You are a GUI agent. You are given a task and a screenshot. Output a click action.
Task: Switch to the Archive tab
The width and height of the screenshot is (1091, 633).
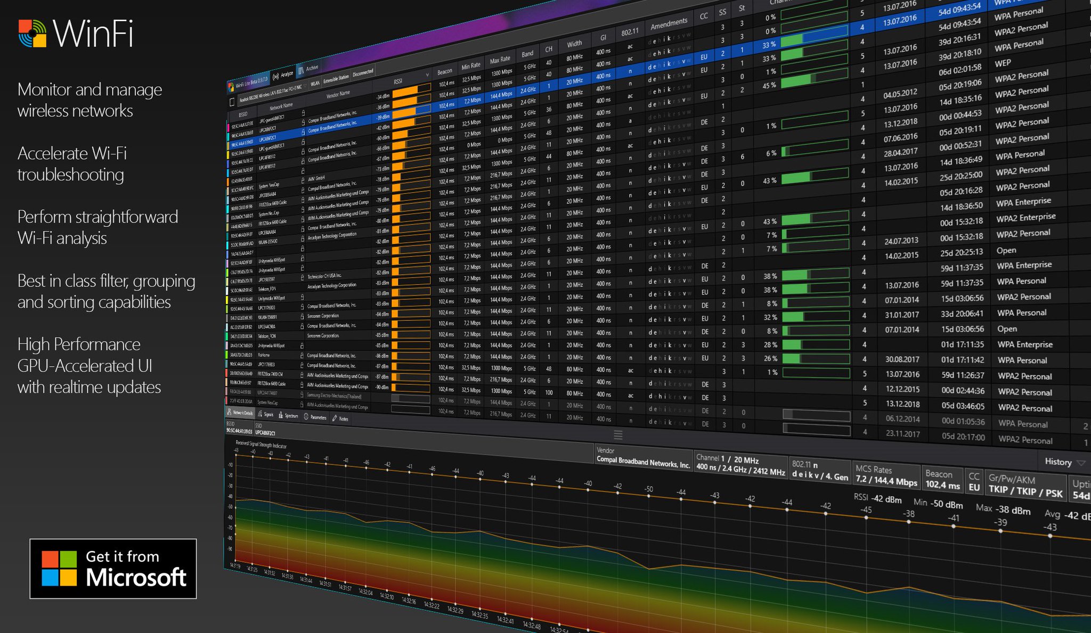coord(308,69)
